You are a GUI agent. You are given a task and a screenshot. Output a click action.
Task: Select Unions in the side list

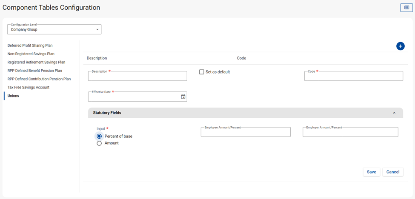(x=13, y=96)
